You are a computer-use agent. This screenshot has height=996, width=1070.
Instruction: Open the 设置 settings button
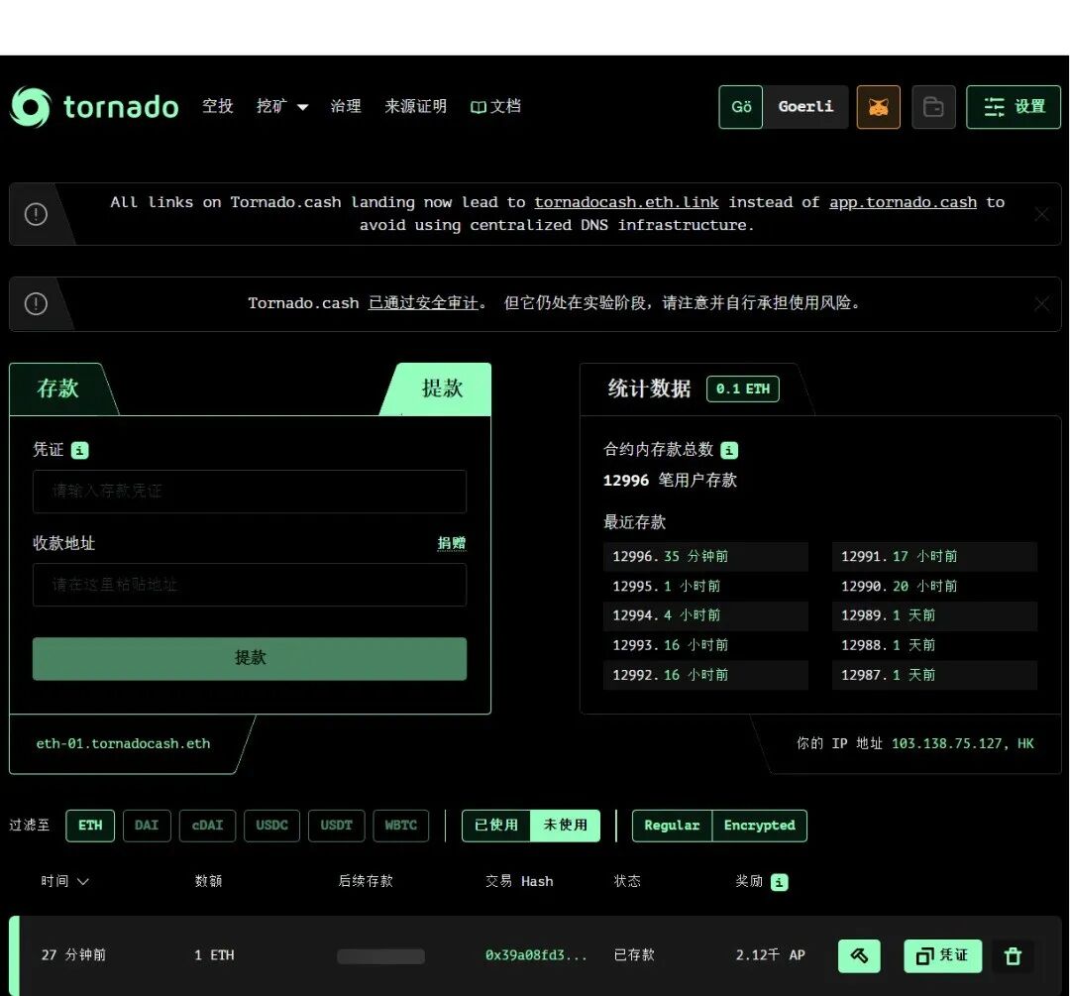[x=1014, y=107]
